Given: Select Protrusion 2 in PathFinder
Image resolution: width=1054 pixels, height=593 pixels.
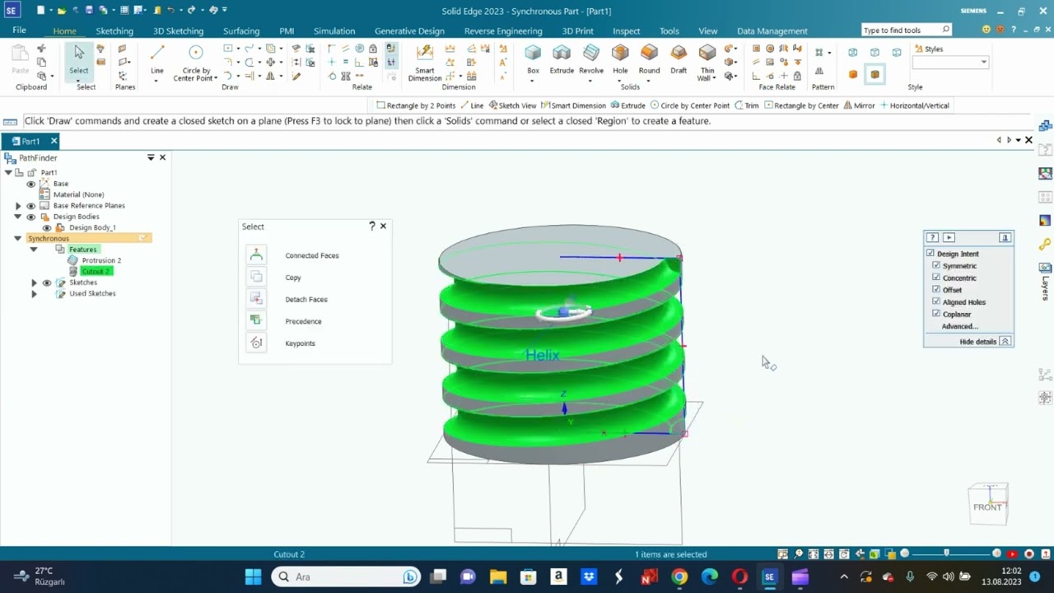Looking at the screenshot, I should [101, 260].
